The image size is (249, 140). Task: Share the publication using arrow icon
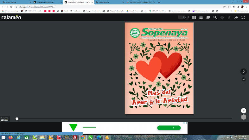(236, 17)
